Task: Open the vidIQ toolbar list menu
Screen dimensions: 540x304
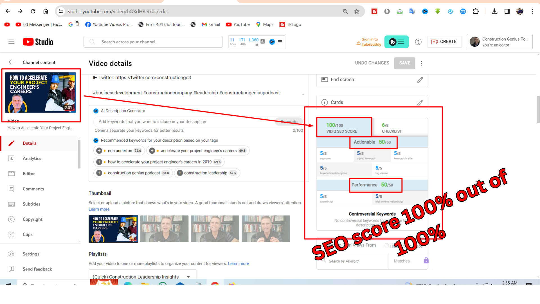Action: pos(280,42)
